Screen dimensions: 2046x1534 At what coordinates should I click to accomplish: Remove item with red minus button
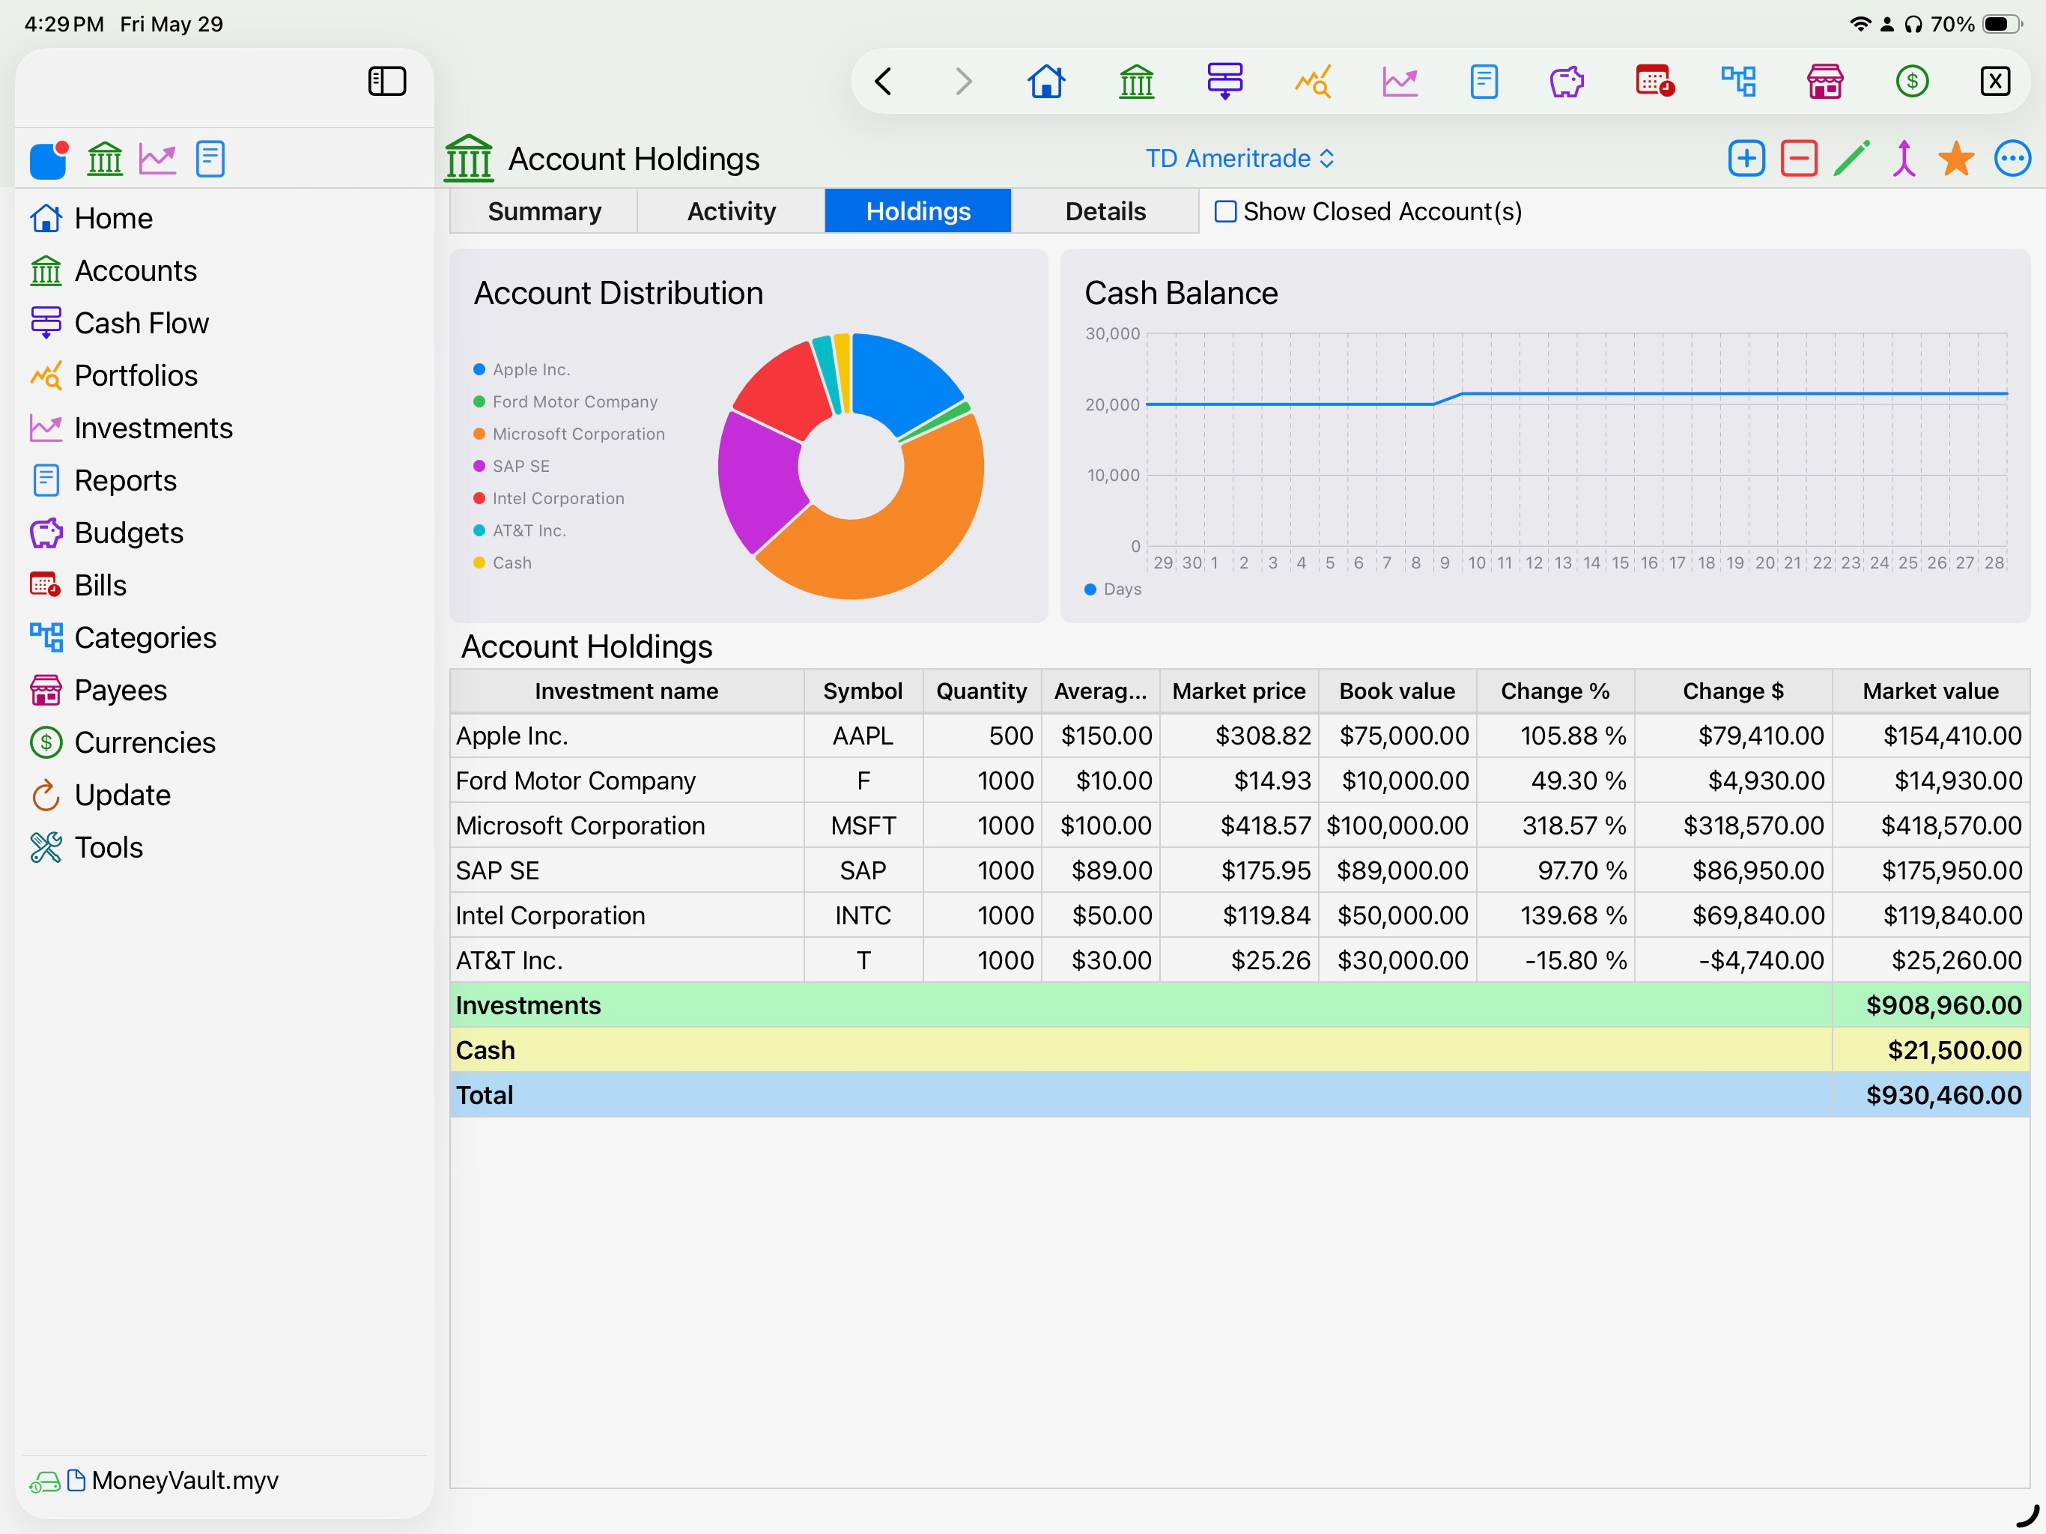(x=1799, y=158)
